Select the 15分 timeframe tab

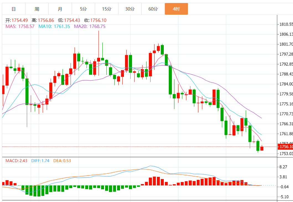click(x=107, y=9)
